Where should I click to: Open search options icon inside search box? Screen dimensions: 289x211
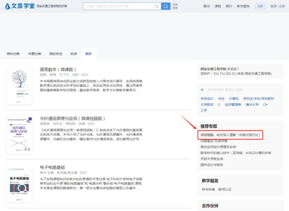click(x=156, y=6)
